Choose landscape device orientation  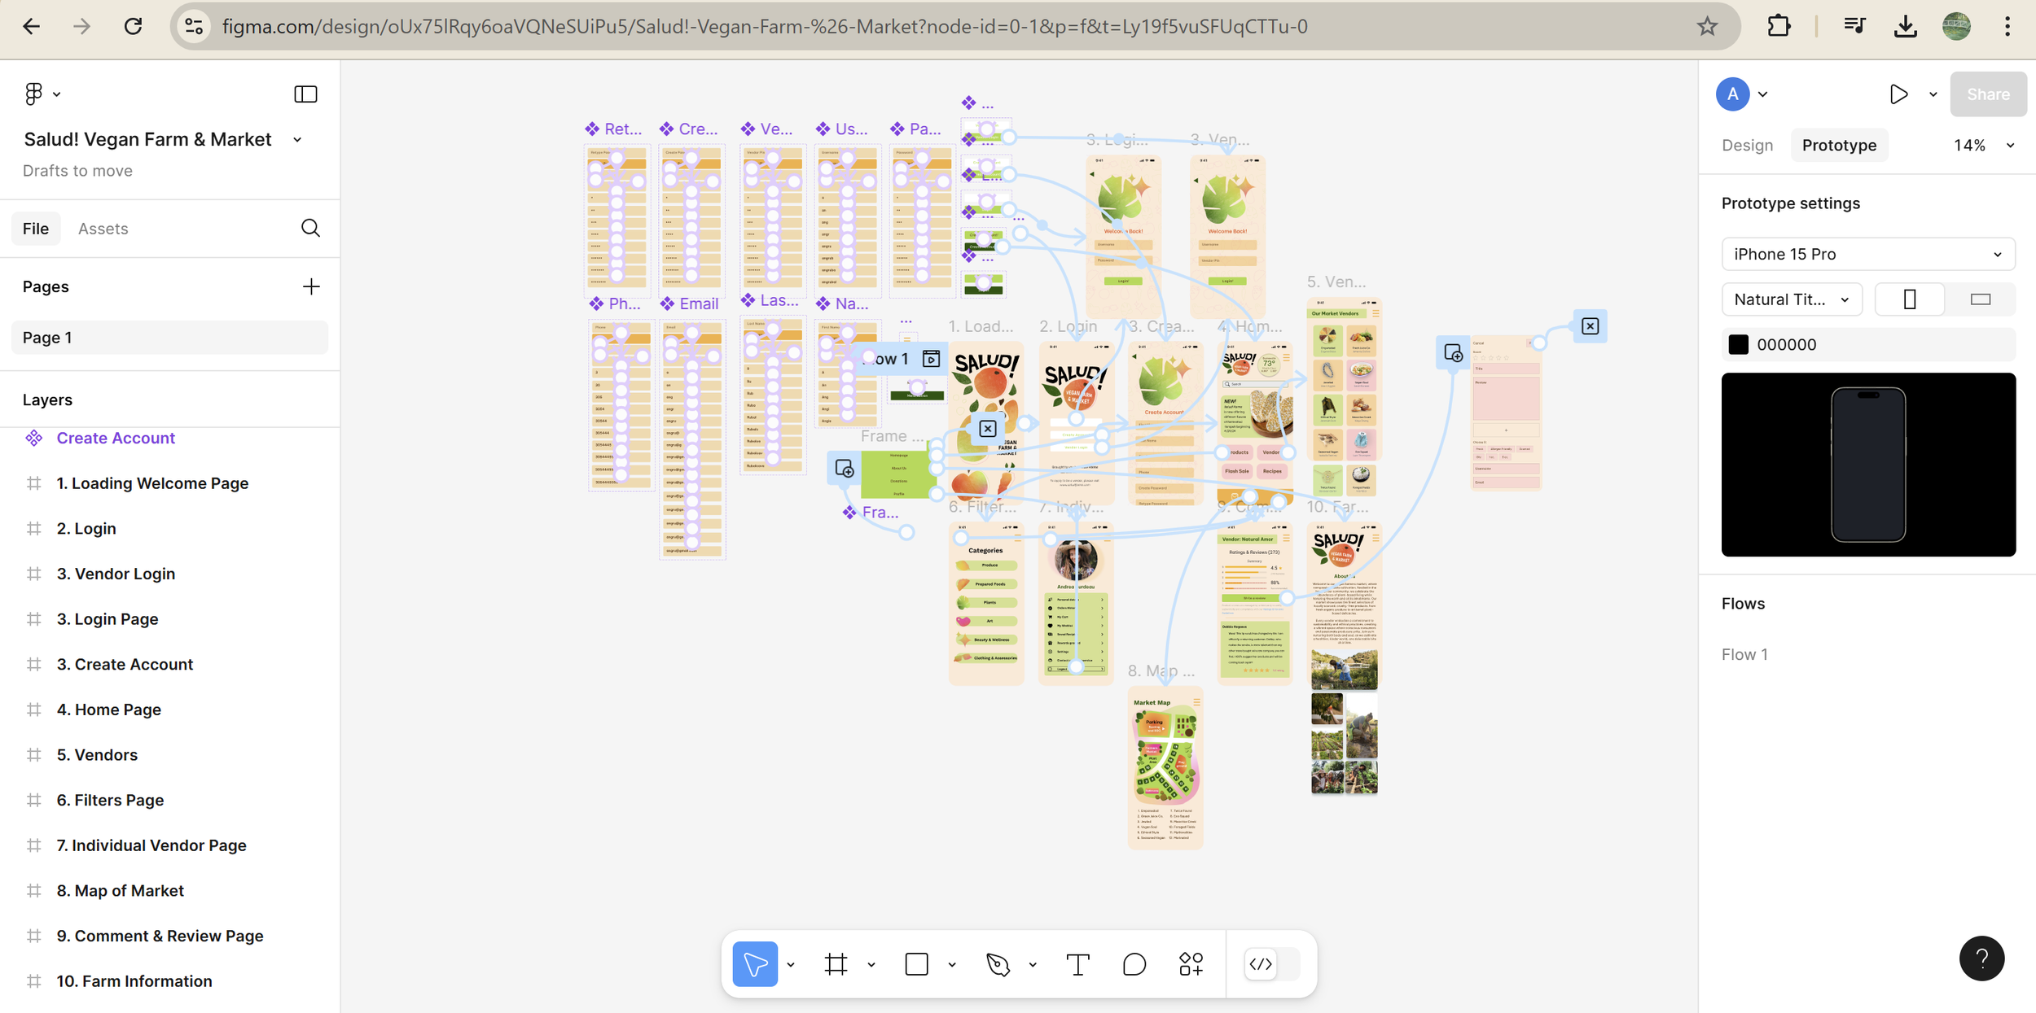(x=1980, y=299)
